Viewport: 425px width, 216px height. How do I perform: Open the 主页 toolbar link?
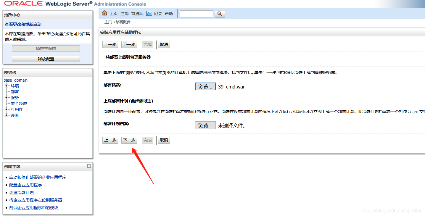coord(114,14)
